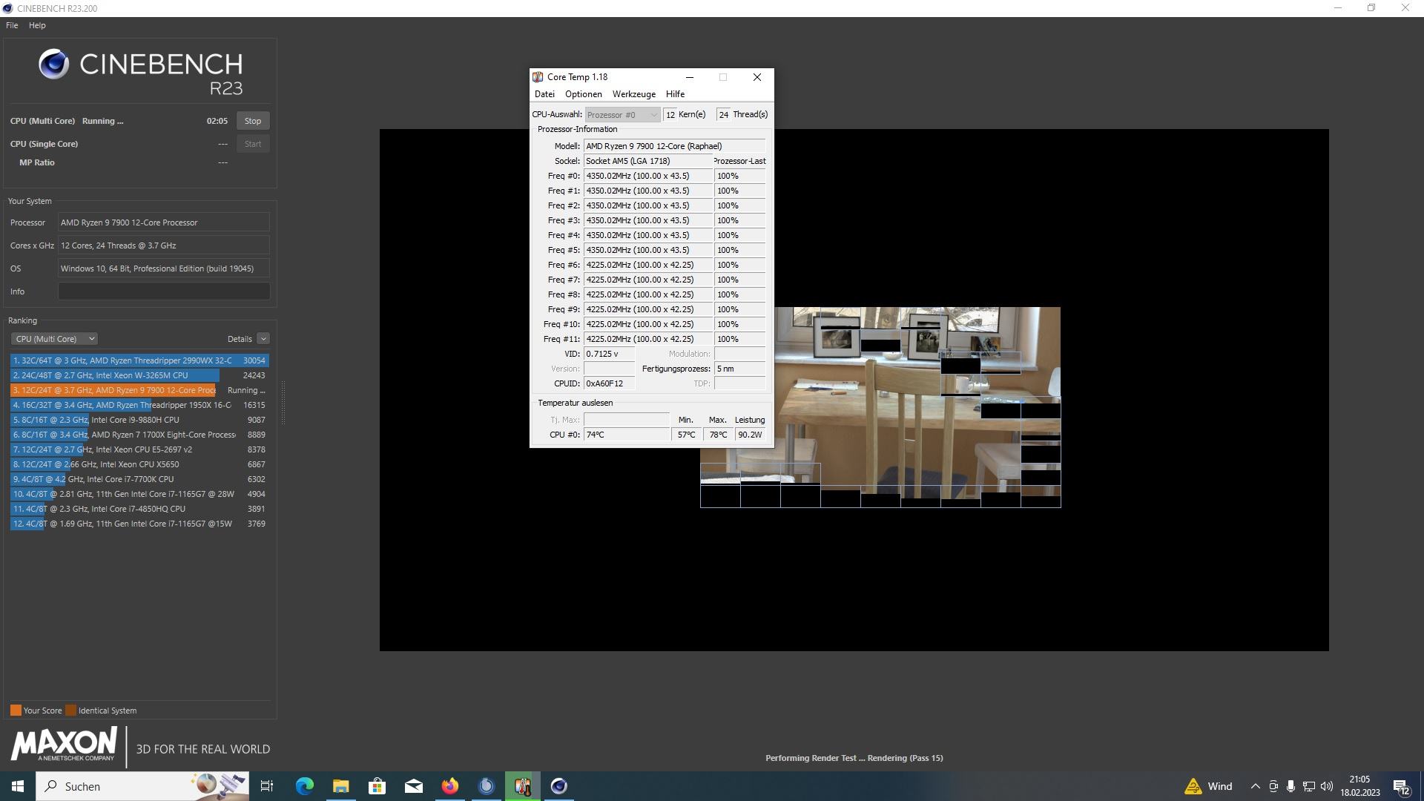
Task: Select ranking entry Intel Core i7-4850HQ CPU
Action: (139, 509)
